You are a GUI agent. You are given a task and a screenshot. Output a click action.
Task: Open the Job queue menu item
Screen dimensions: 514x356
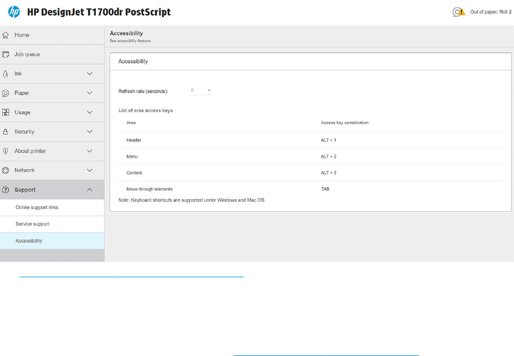pyautogui.click(x=52, y=54)
